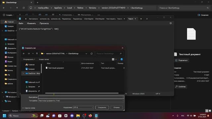Switch to the first Параметры Notepad tab
The width and height of the screenshot is (212, 119).
click(x=66, y=19)
